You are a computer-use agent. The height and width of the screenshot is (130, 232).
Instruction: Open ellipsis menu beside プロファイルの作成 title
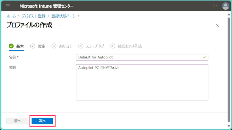pos(61,25)
